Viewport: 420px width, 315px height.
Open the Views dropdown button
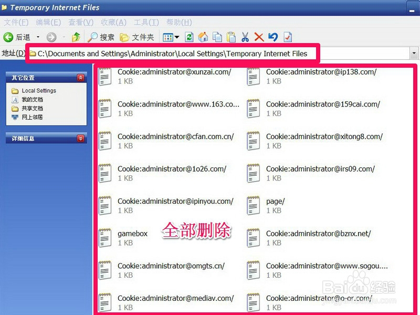coord(171,37)
